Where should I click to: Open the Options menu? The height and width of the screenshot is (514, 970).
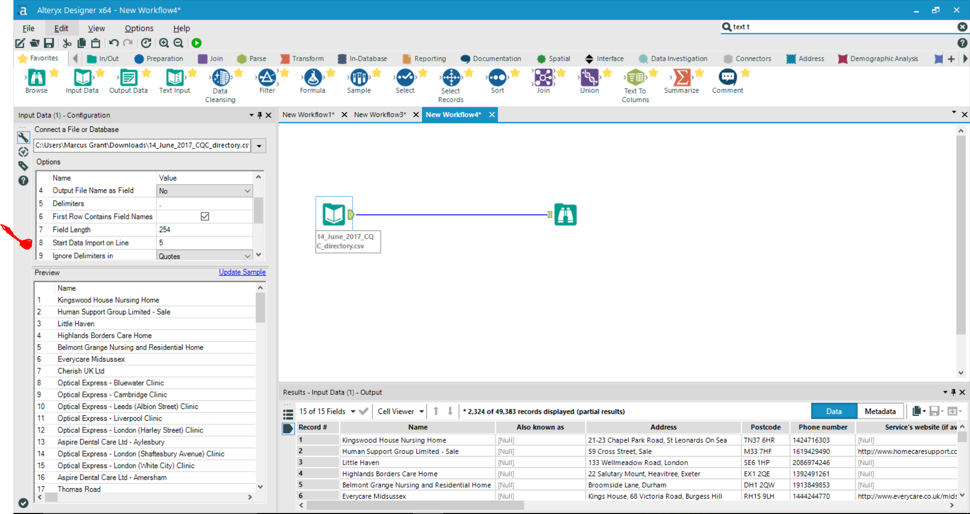point(139,28)
